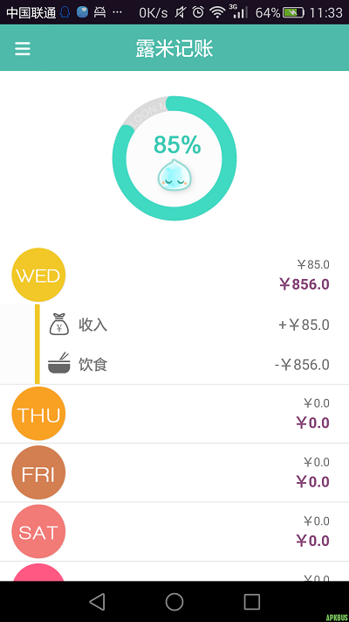Tap the partially visible pink day circle
Screen dimensions: 349x622
[38, 572]
